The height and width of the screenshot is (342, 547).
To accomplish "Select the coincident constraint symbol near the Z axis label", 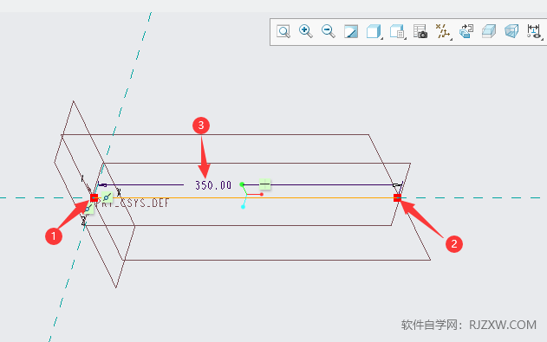I will point(88,209).
